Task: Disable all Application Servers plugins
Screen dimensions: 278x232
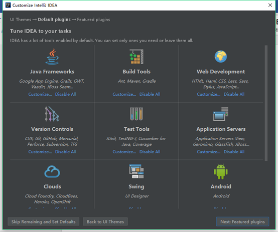Action: 234,152
